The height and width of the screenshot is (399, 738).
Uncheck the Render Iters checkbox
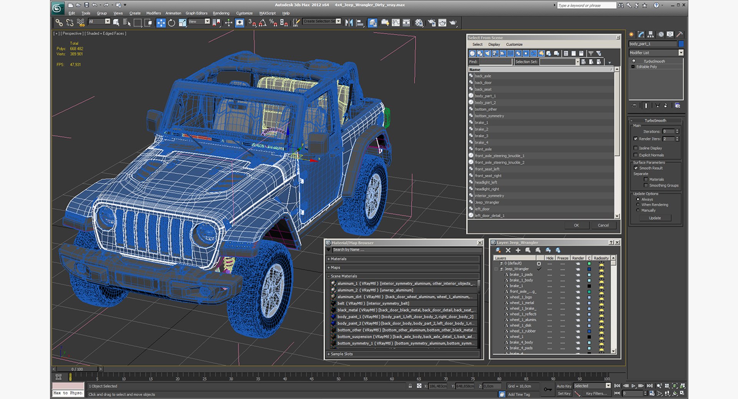[635, 139]
